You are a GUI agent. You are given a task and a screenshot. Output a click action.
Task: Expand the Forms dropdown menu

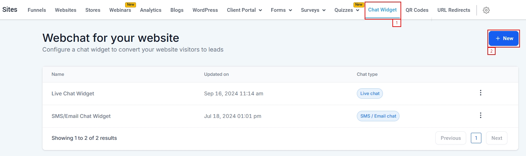[281, 10]
